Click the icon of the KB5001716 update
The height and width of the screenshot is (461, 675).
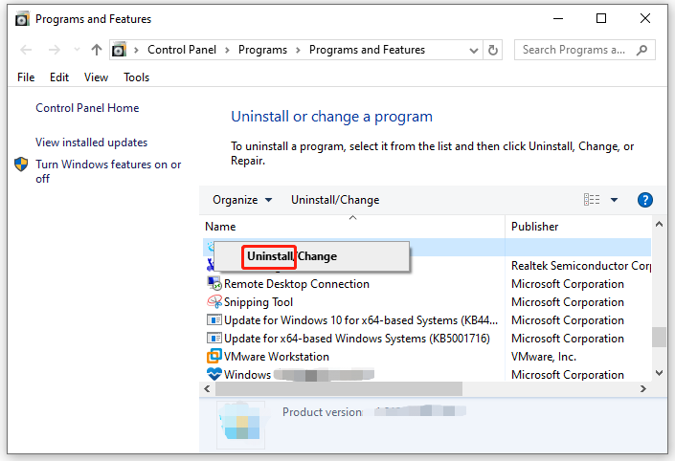pyautogui.click(x=214, y=339)
